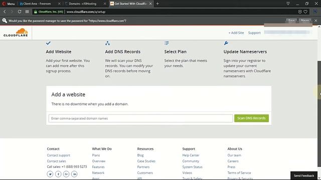
Task: Reload the current page
Action: 20,11
